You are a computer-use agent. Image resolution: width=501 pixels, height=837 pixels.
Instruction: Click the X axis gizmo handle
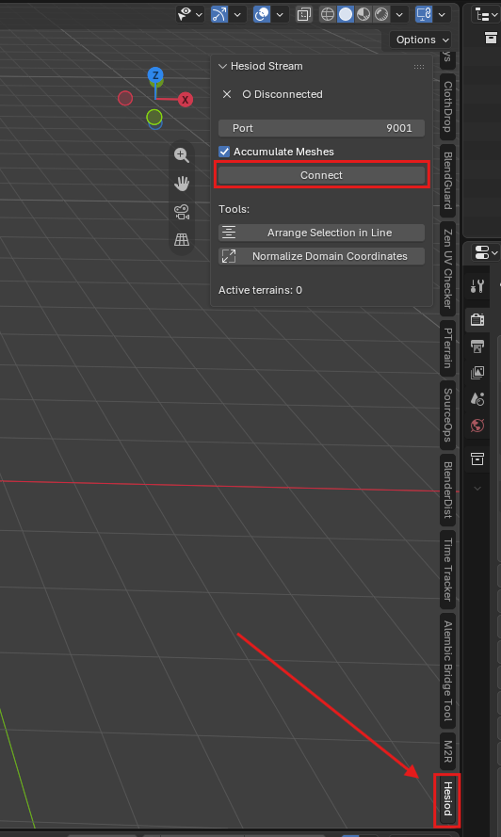point(186,99)
